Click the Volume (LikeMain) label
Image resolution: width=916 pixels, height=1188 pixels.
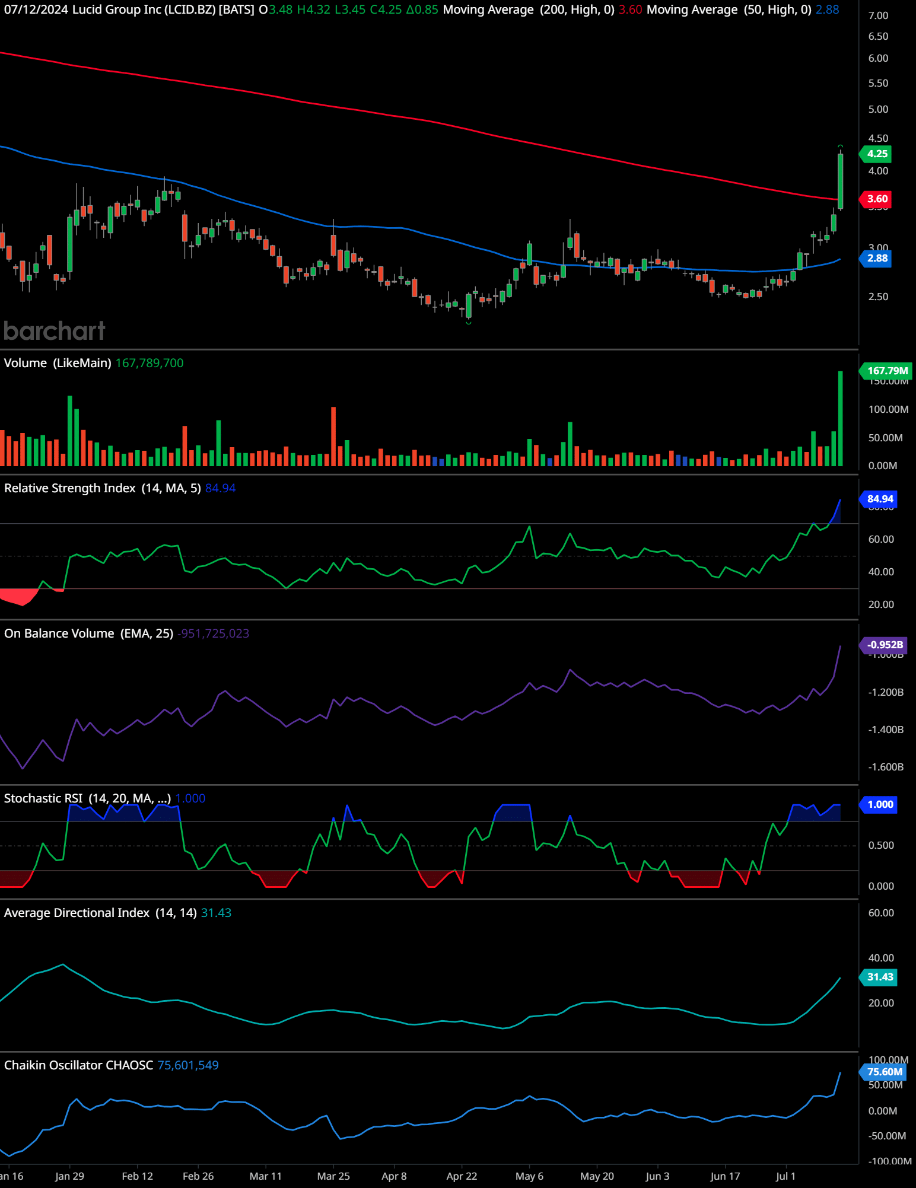58,363
